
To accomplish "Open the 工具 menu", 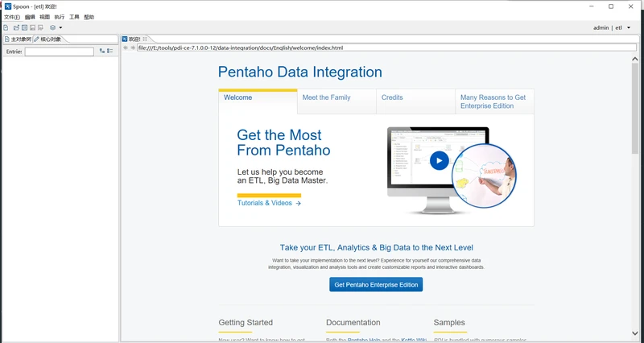I will point(74,17).
